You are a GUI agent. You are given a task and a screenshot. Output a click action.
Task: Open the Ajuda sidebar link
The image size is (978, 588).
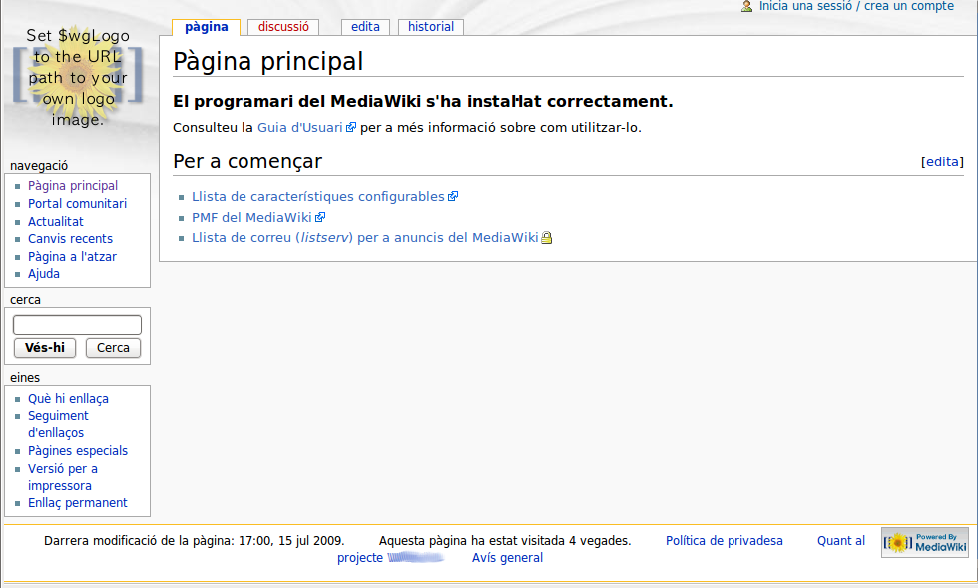tap(44, 274)
